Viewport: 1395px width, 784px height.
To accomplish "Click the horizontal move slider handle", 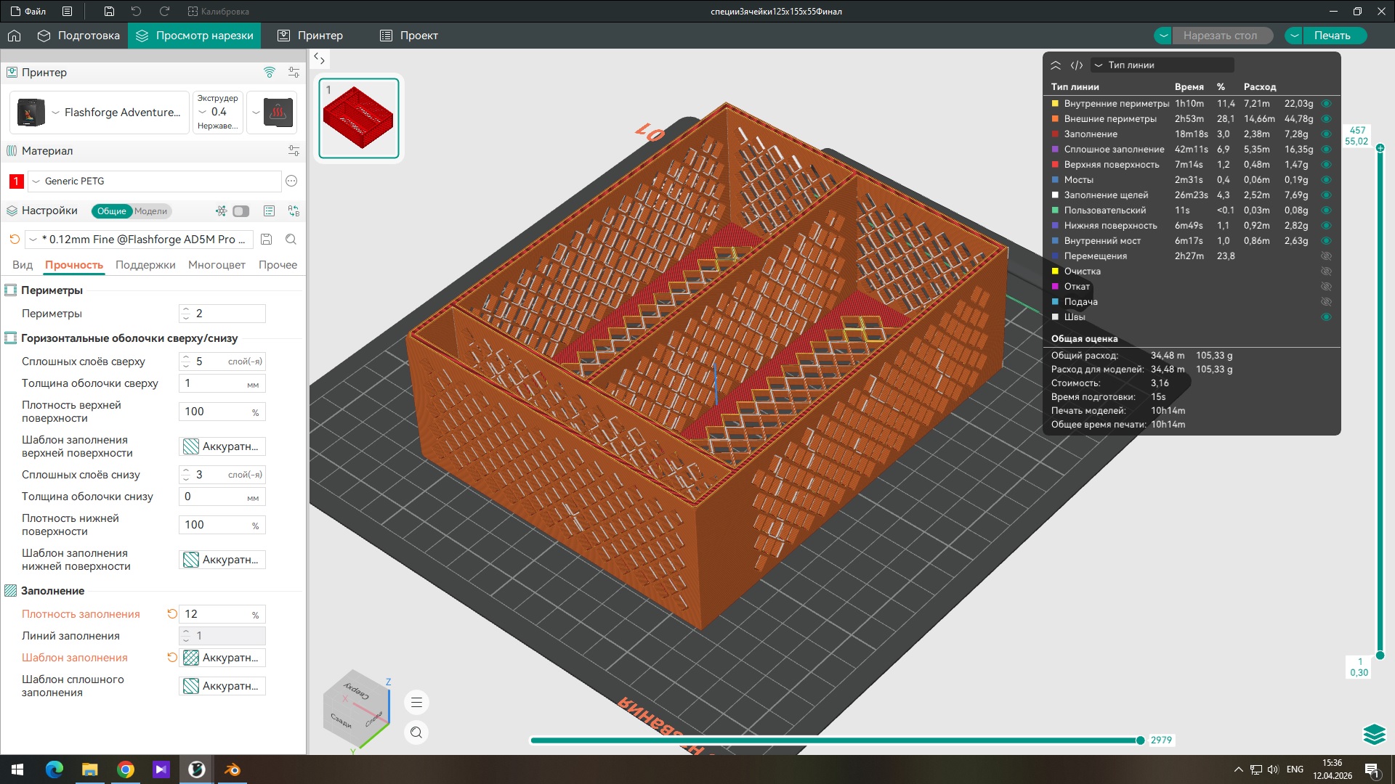I will tap(1140, 740).
